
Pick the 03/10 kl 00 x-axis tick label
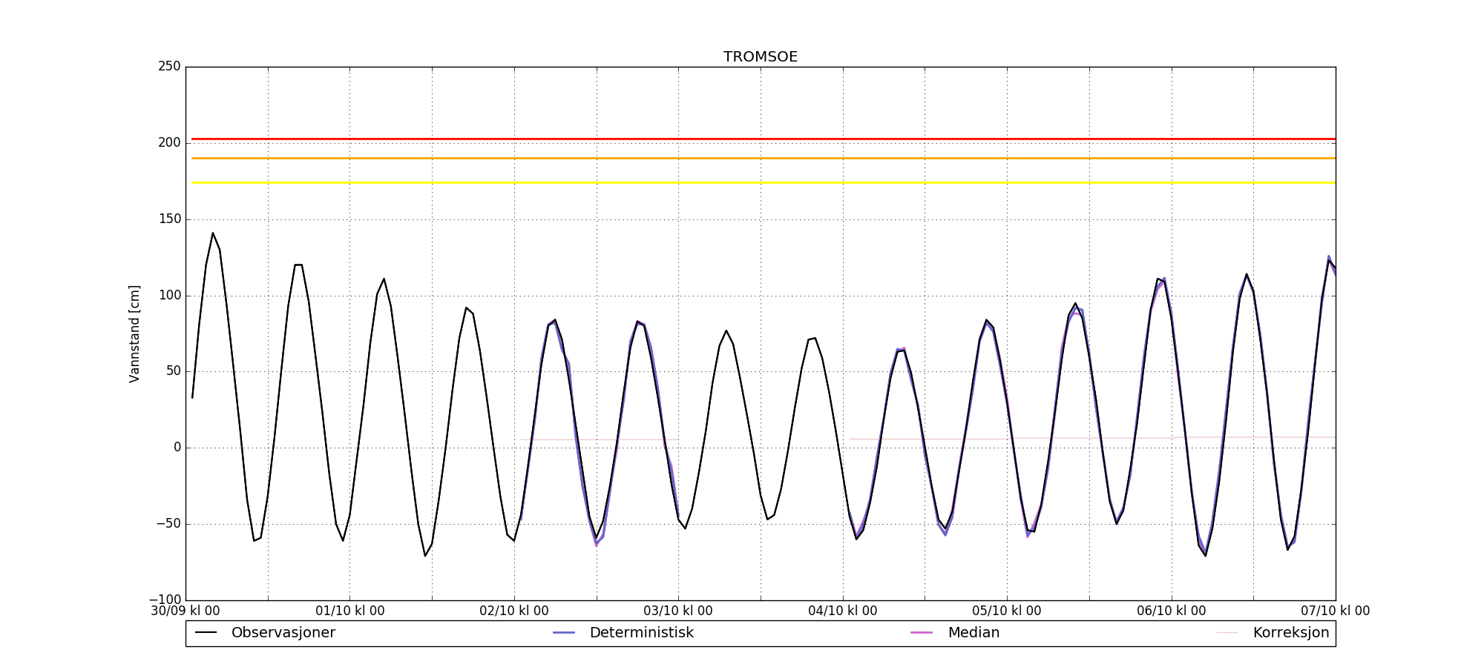pos(678,611)
